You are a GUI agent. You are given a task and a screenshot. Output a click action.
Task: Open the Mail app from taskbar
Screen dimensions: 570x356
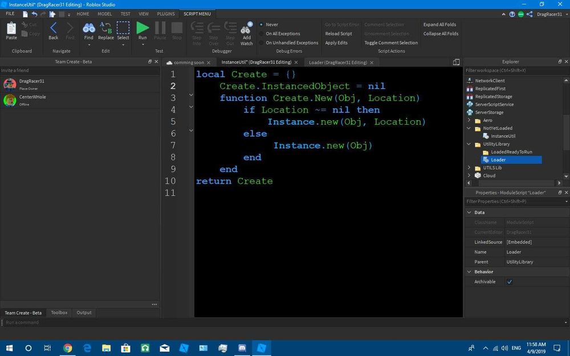[164, 348]
